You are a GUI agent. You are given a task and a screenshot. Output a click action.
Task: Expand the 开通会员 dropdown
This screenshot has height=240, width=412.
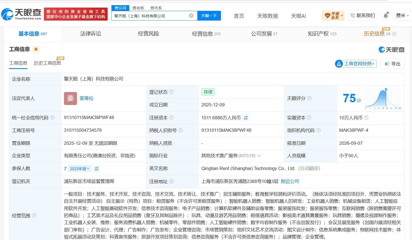click(x=333, y=16)
